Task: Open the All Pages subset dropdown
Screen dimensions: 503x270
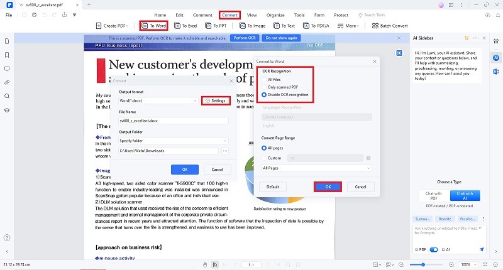Action: coord(317,168)
